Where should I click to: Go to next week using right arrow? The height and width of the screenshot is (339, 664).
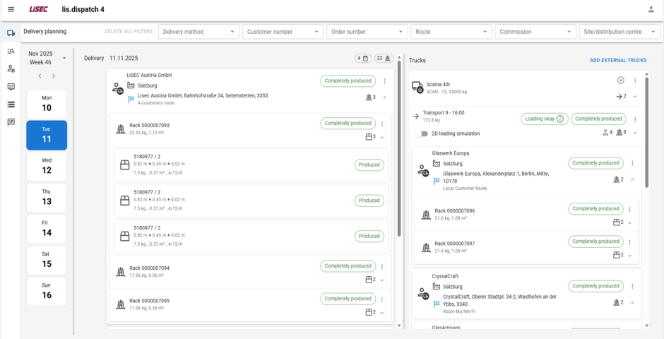(54, 76)
